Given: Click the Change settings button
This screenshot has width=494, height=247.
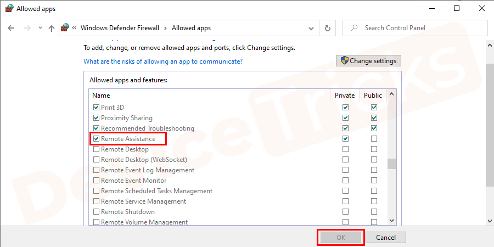Looking at the screenshot, I should 368,61.
